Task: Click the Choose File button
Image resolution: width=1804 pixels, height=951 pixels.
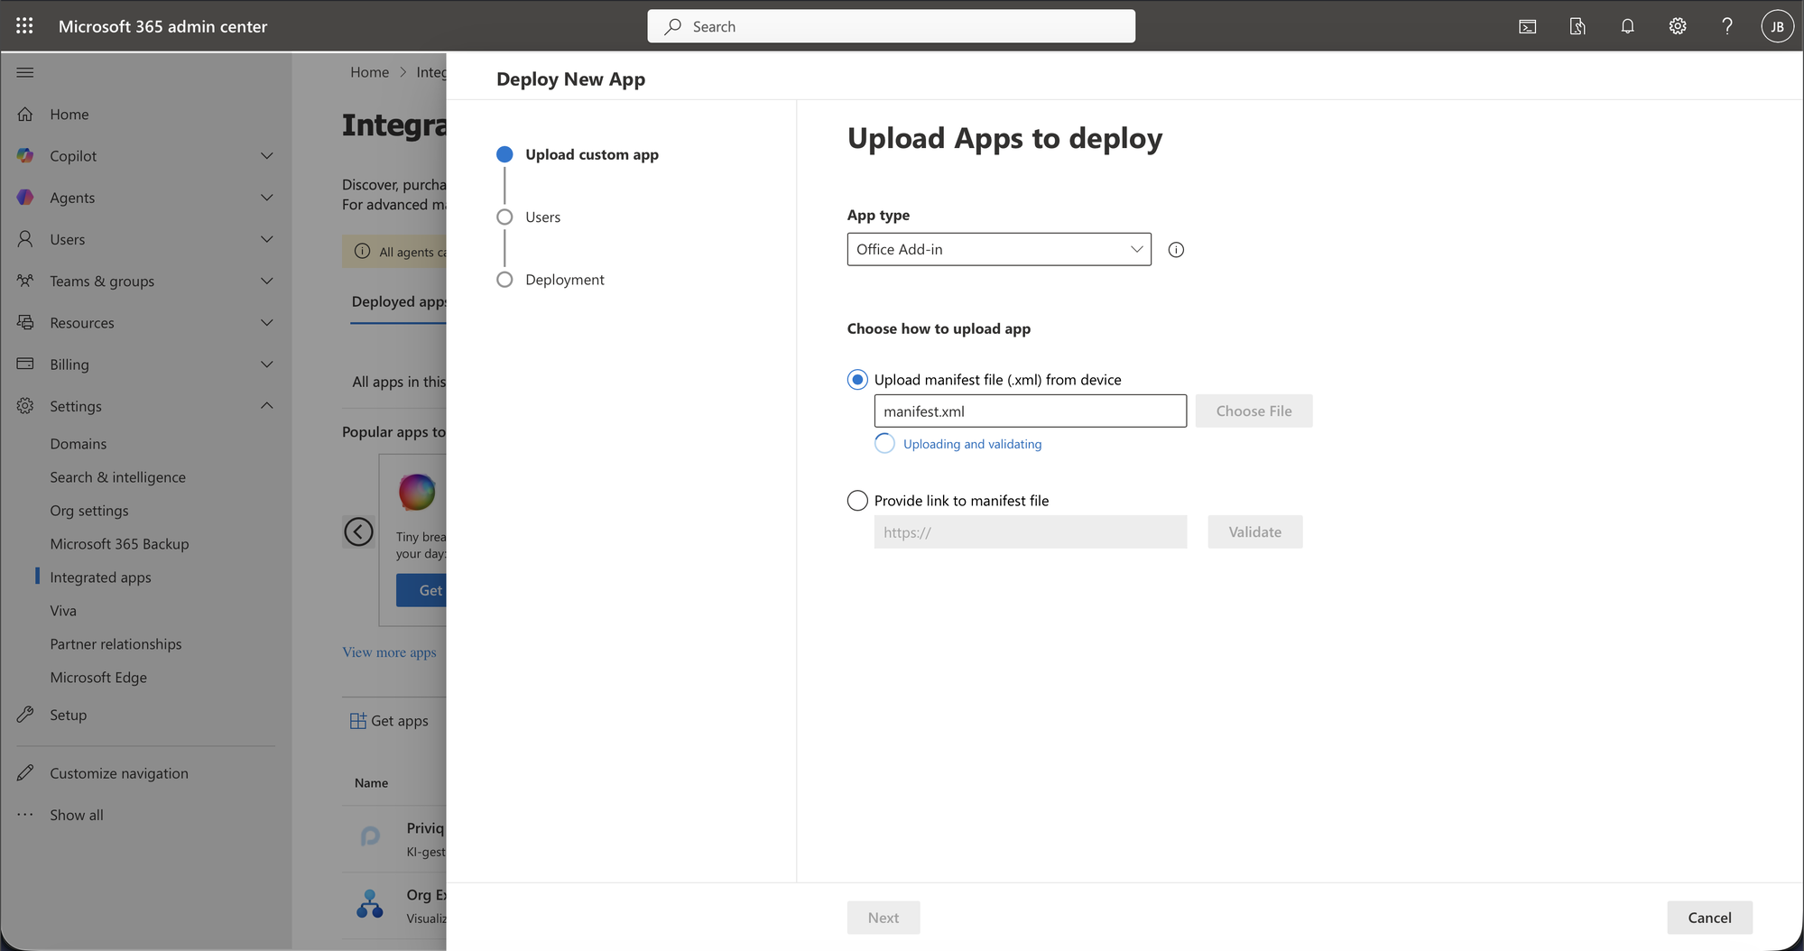Action: pyautogui.click(x=1254, y=411)
